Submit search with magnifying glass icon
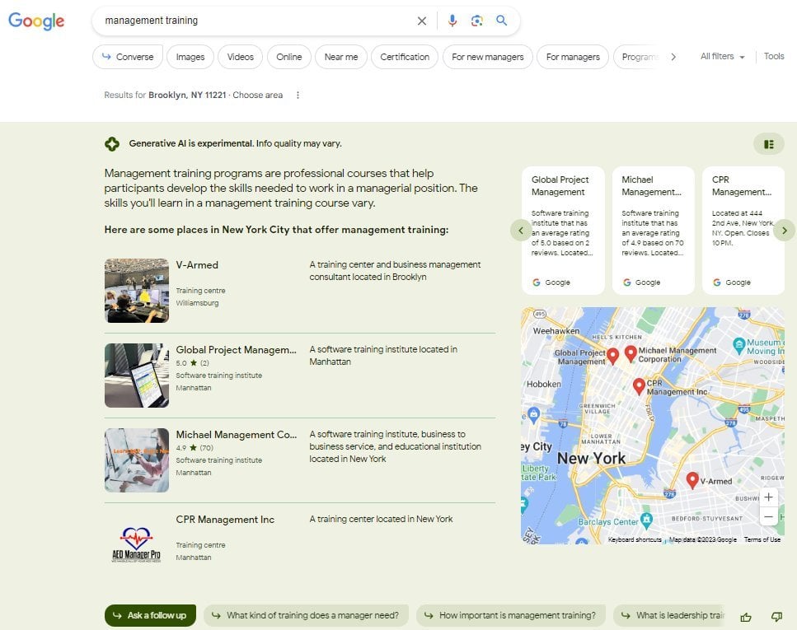This screenshot has height=630, width=797. [x=502, y=21]
